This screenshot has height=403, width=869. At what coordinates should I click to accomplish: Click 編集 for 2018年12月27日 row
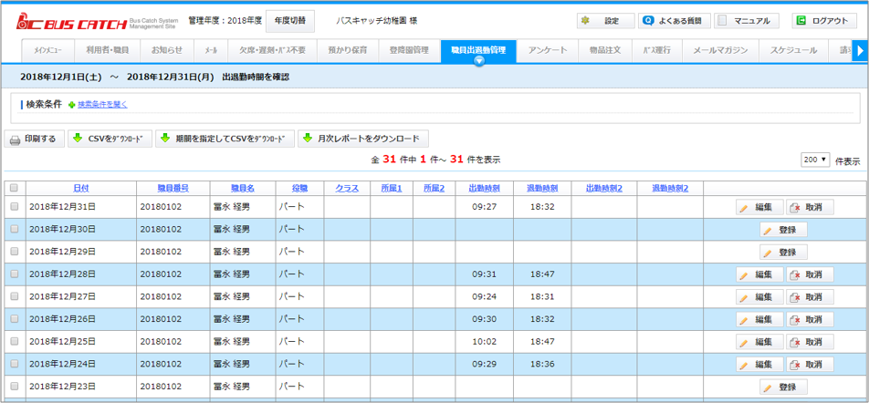759,297
